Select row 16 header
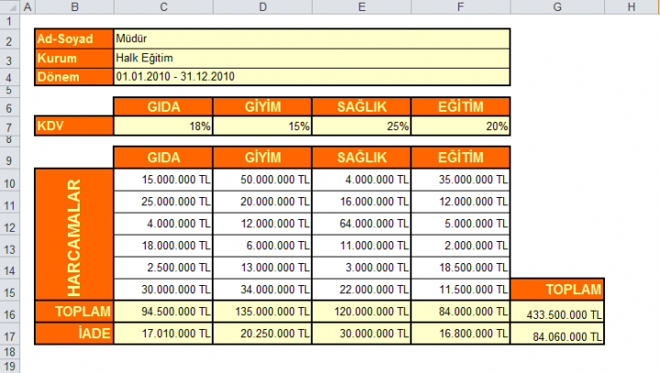 (x=9, y=313)
